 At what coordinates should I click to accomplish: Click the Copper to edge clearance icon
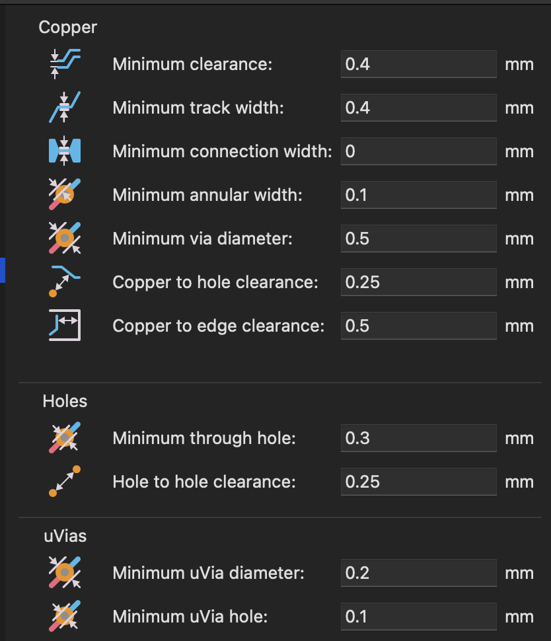[x=65, y=326]
